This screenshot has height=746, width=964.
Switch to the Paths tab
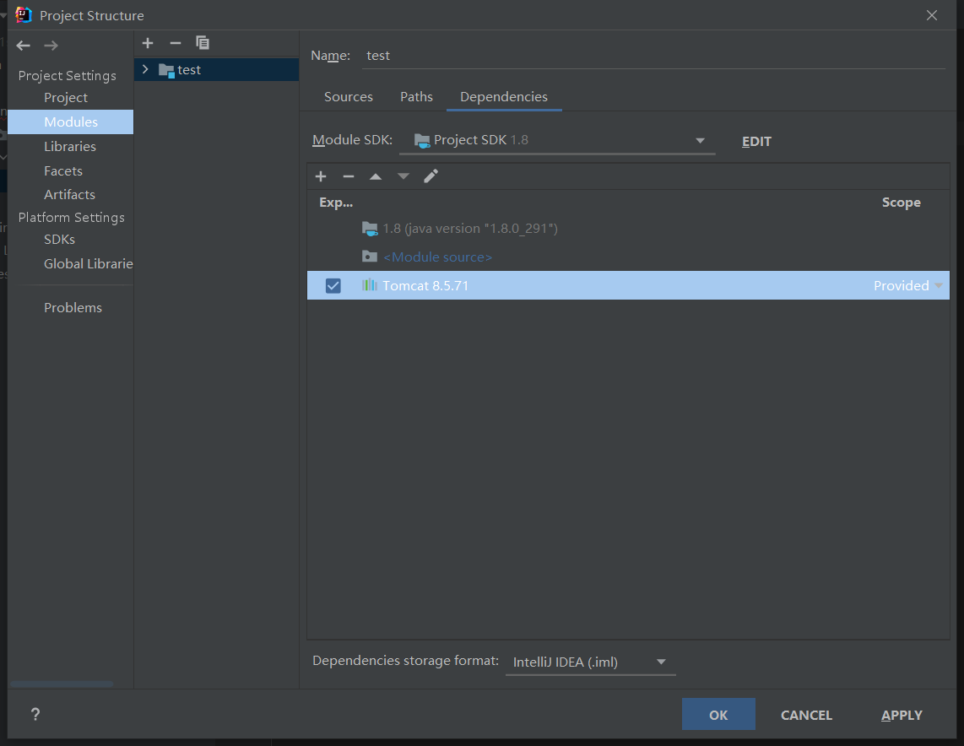coord(416,96)
